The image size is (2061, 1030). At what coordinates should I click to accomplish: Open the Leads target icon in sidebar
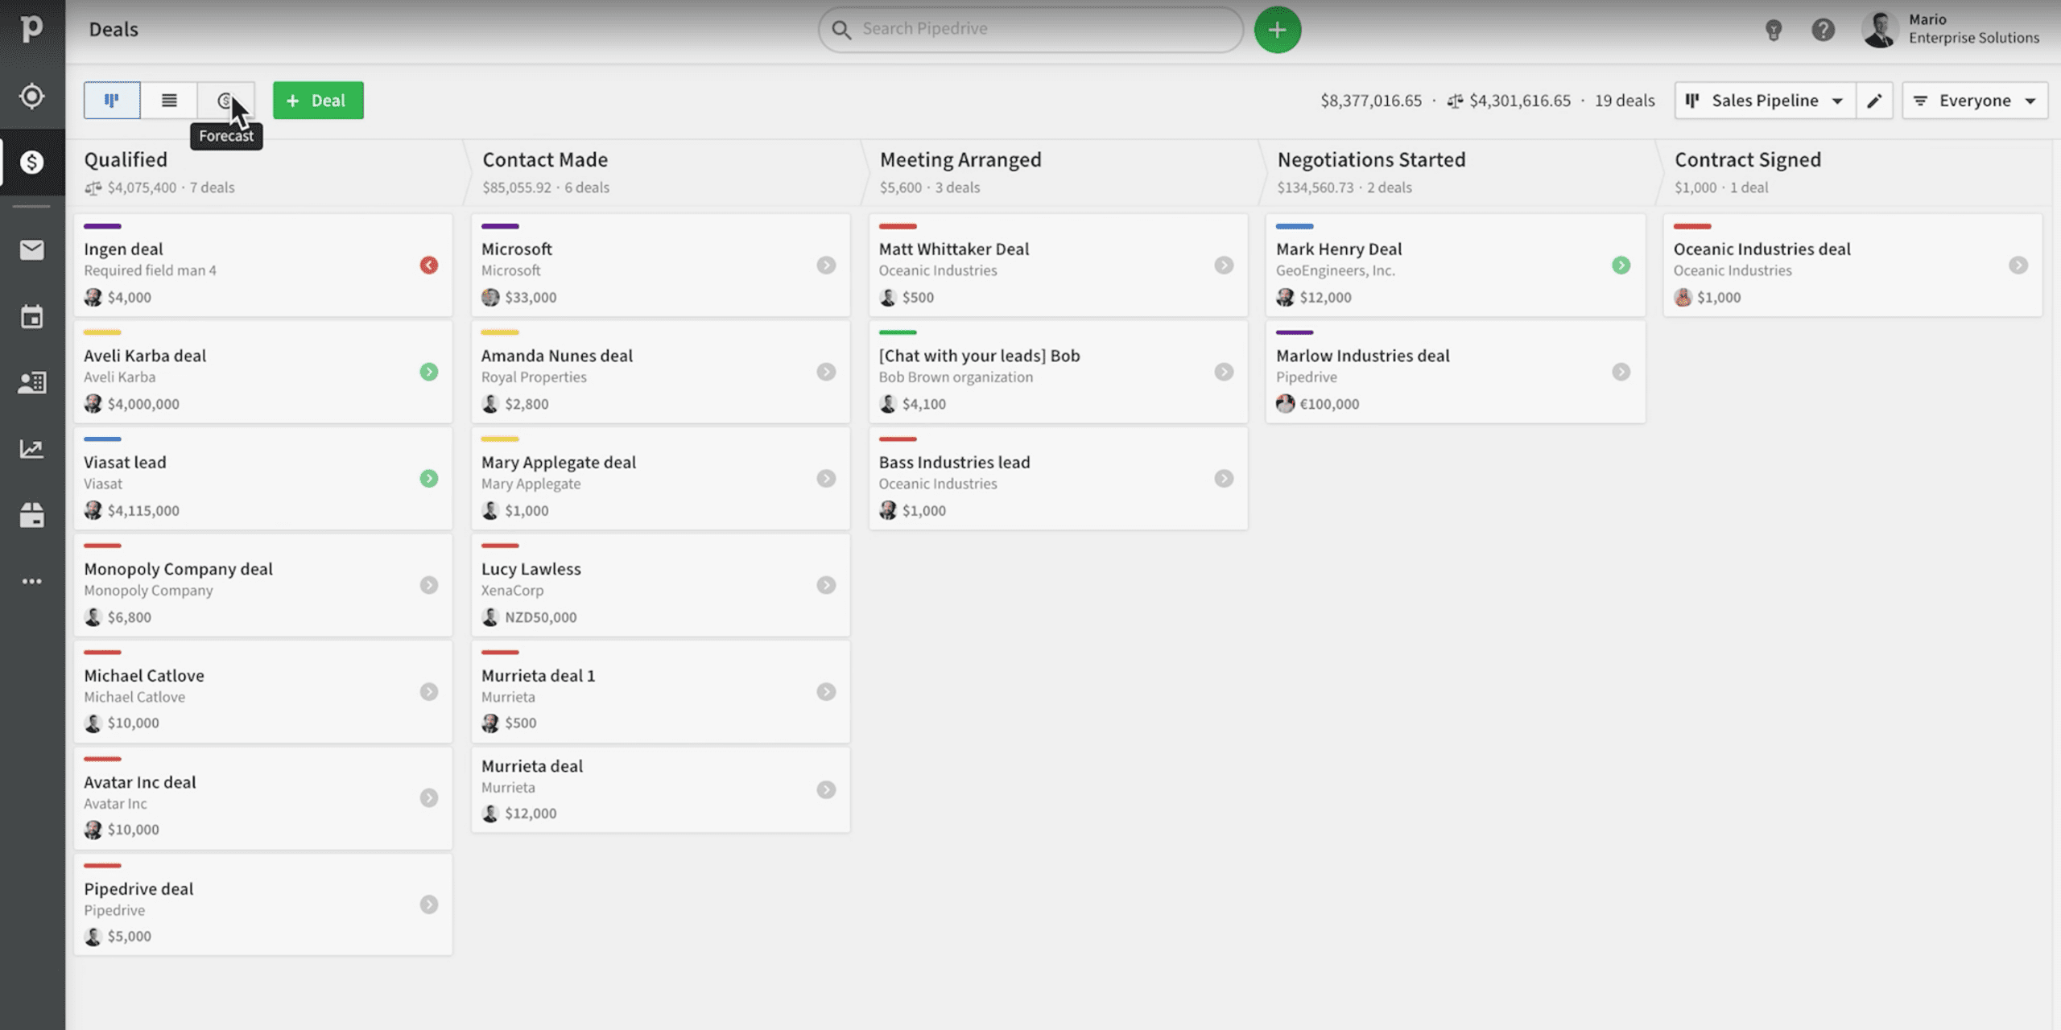point(31,97)
